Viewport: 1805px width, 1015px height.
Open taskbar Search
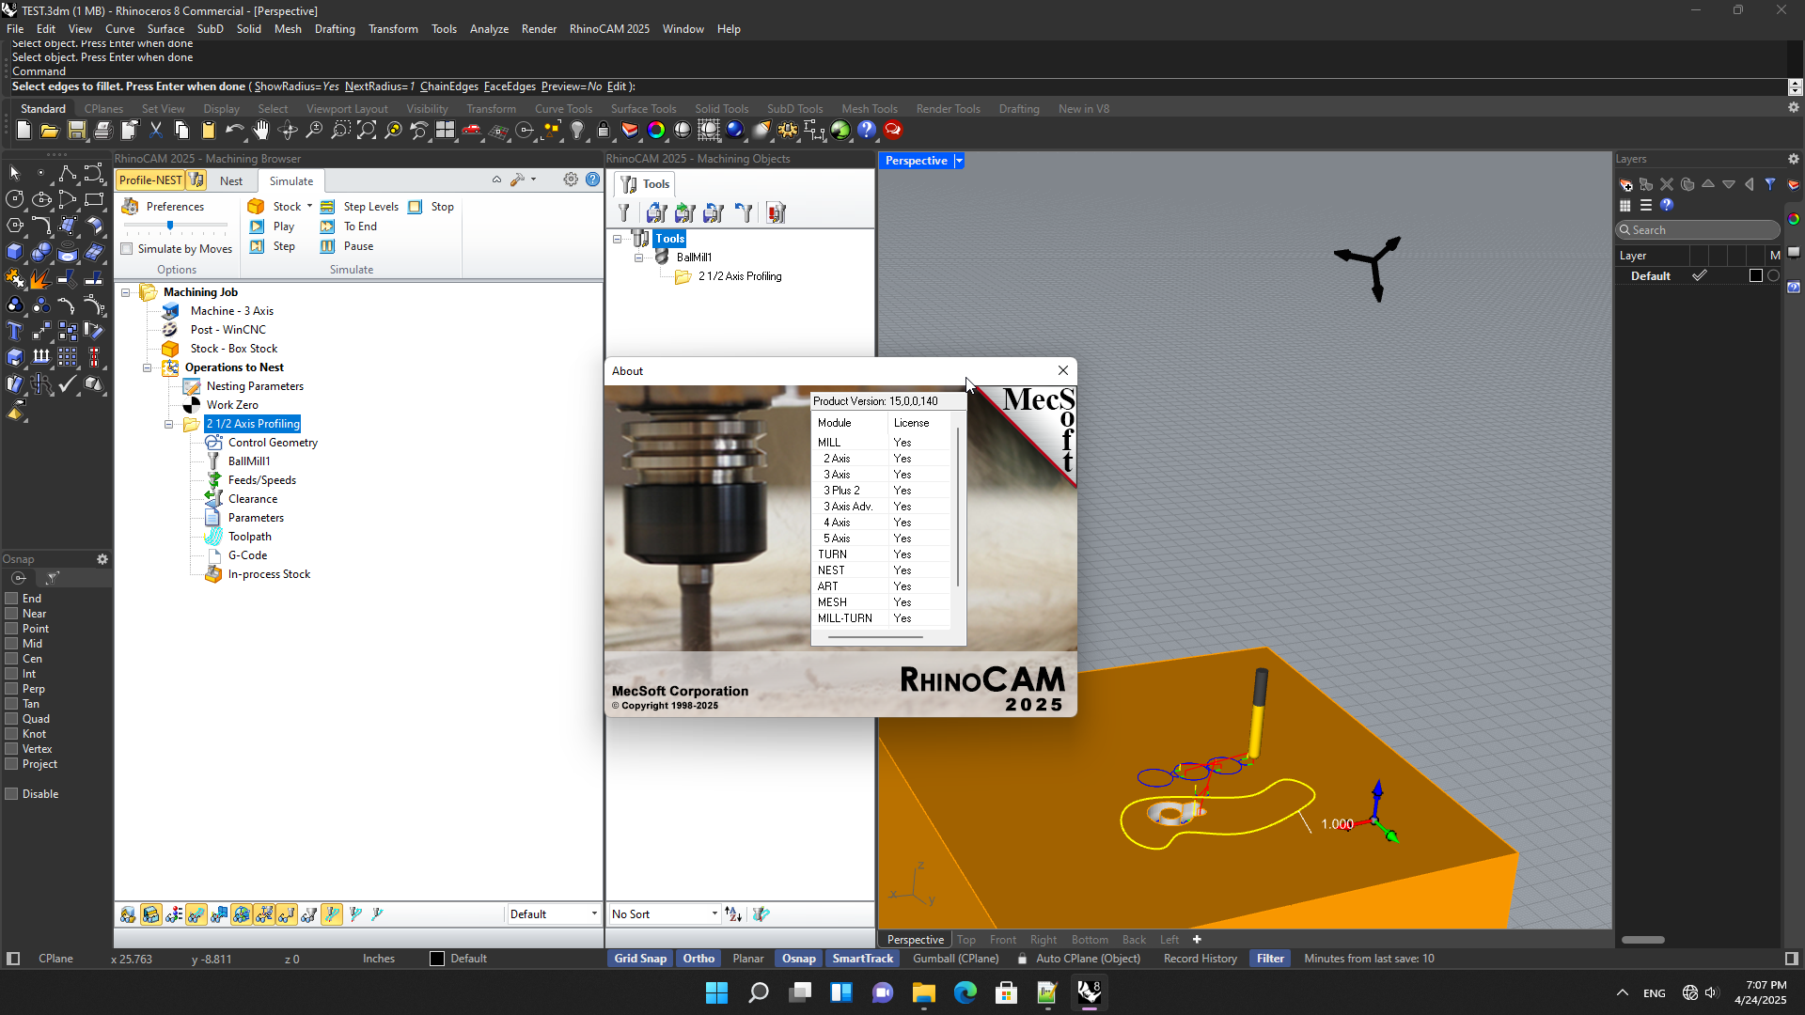(758, 992)
